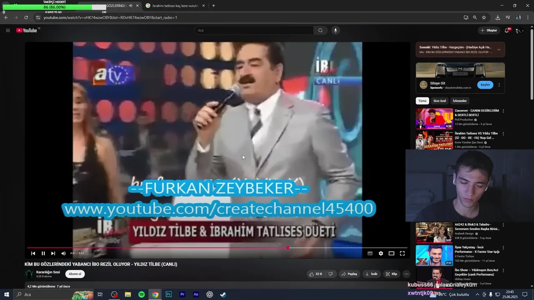Image resolution: width=534 pixels, height=300 pixels.
Task: Download the video with İndir
Action: [x=371, y=274]
